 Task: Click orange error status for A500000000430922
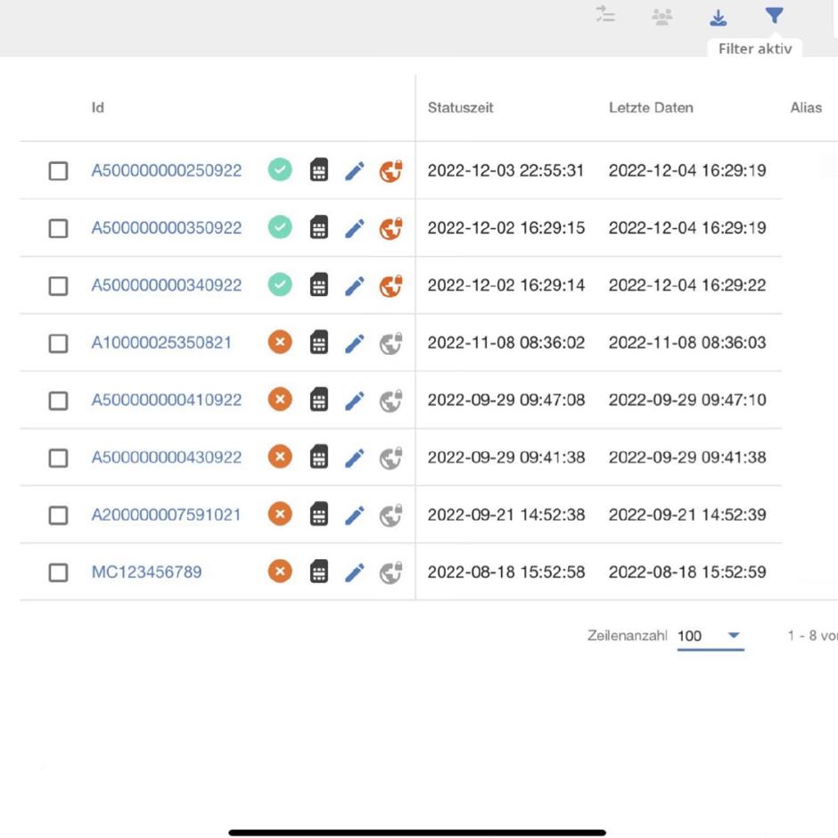click(x=280, y=456)
